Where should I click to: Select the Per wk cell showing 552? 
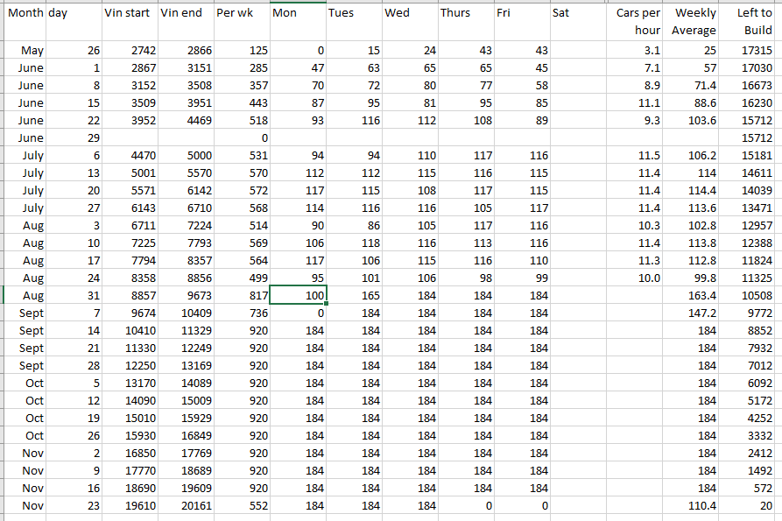point(241,506)
